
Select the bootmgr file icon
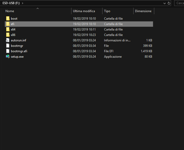pos(8,46)
